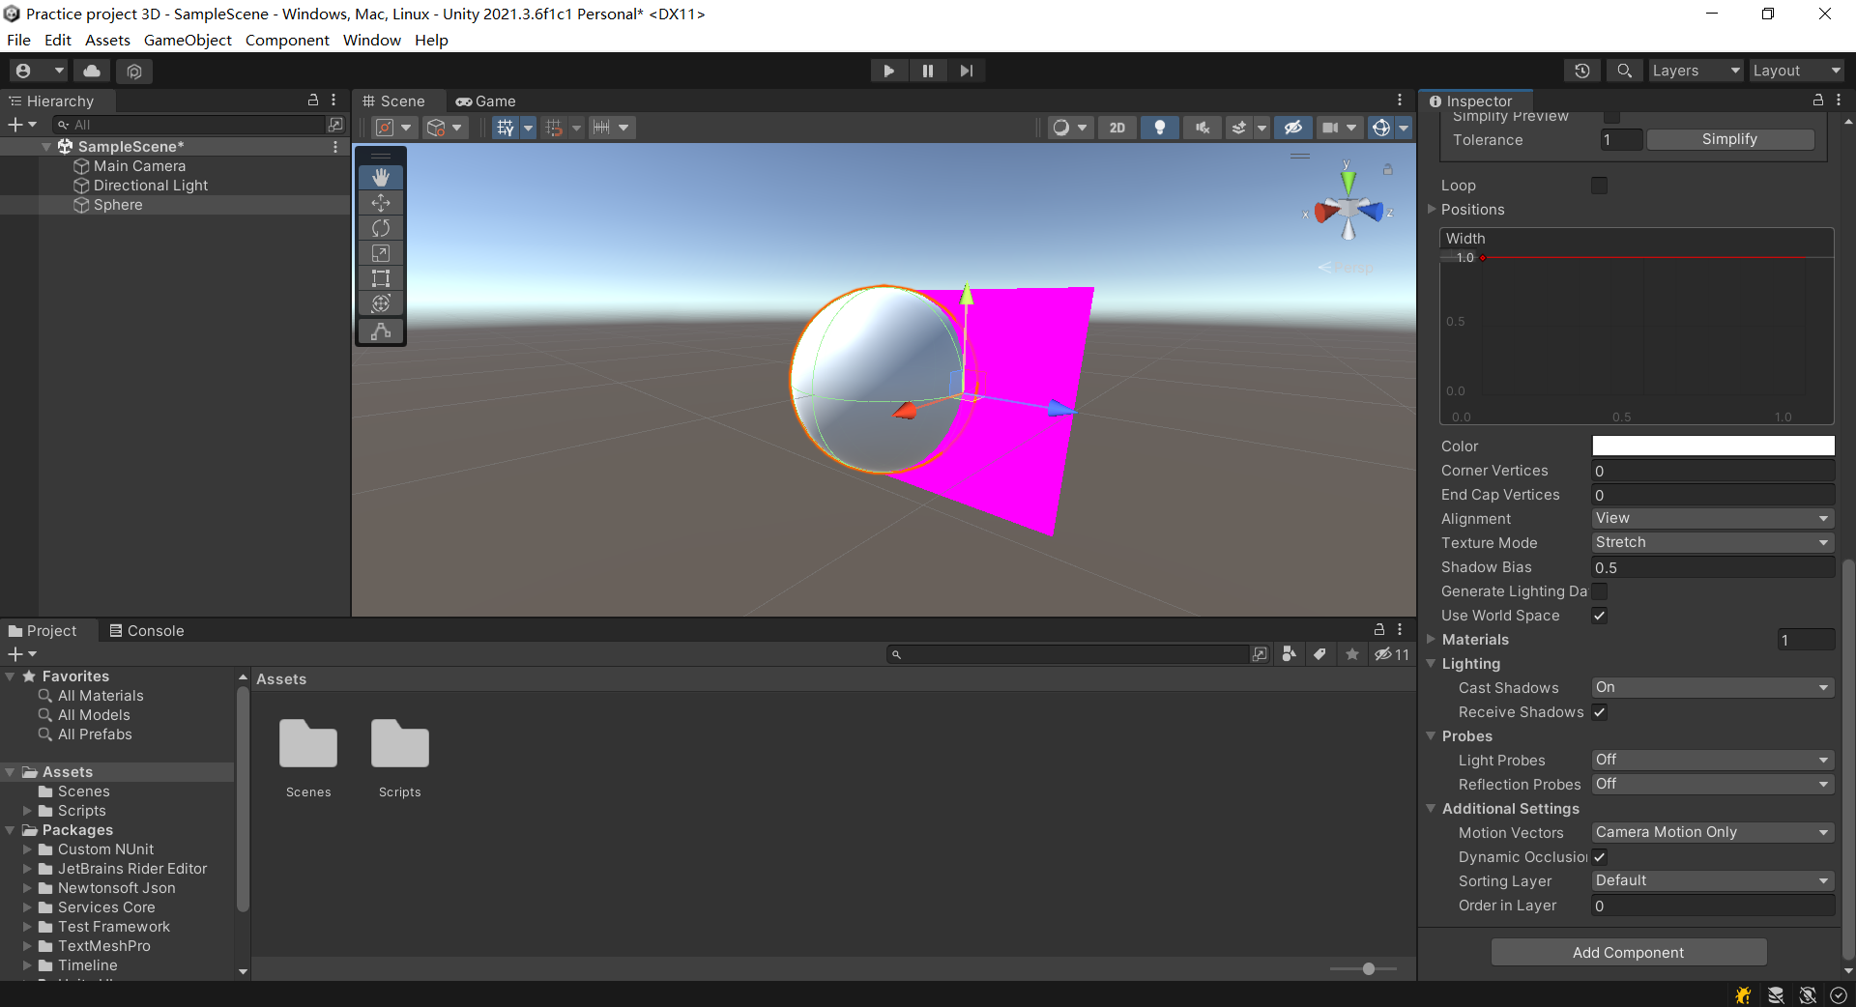Open the Assets menu
Viewport: 1856px width, 1007px height.
(107, 40)
